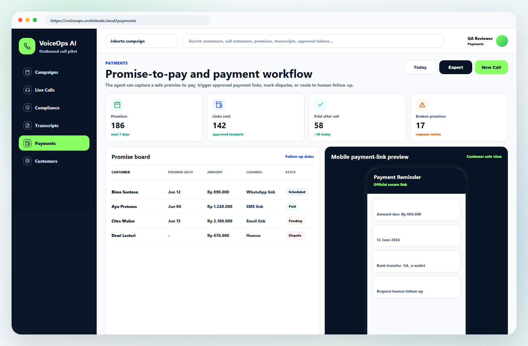
Task: Select the Bima Santoso customer row
Action: click(213, 192)
